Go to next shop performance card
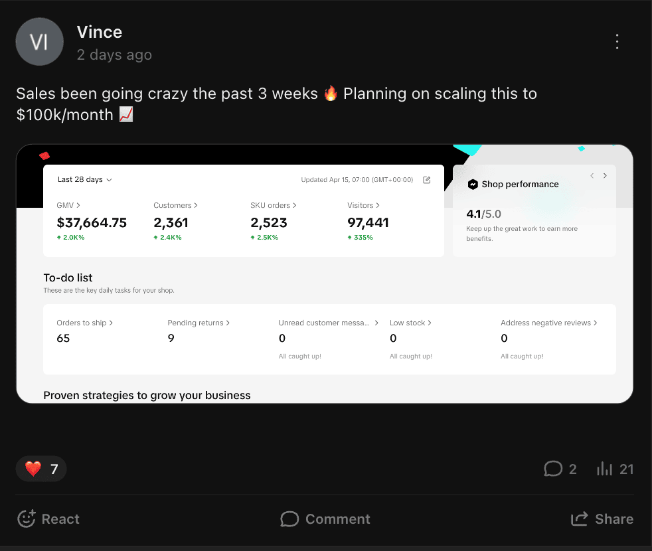The width and height of the screenshot is (652, 551). pos(605,176)
